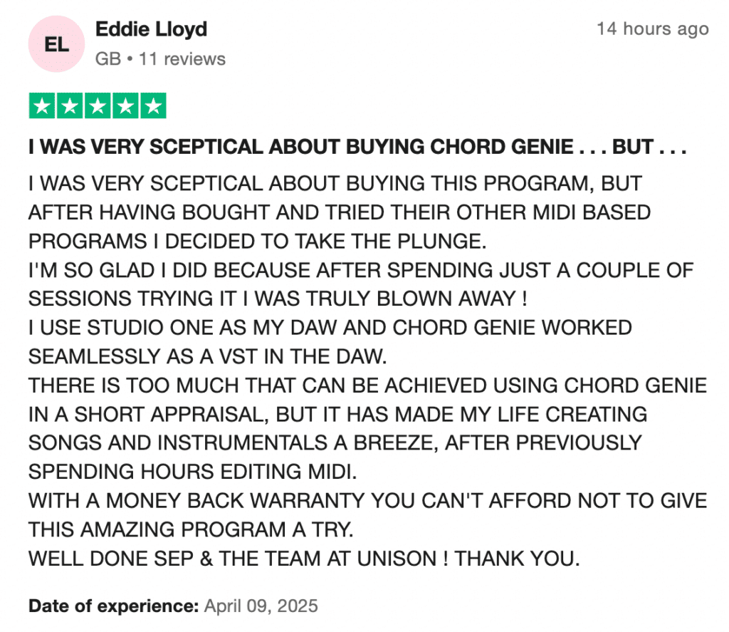
Task: Click the fourth green rating star
Action: [x=125, y=105]
